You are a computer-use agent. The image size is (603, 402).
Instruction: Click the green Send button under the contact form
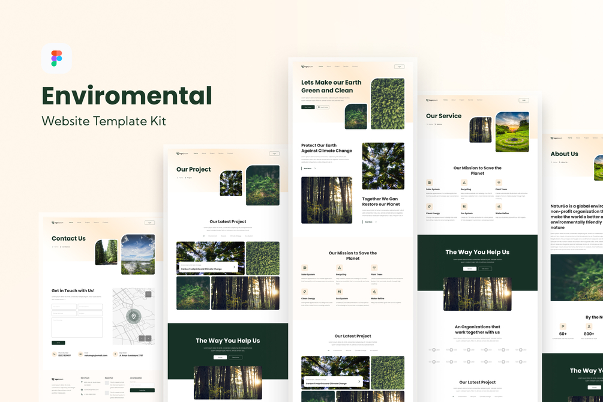coord(58,343)
